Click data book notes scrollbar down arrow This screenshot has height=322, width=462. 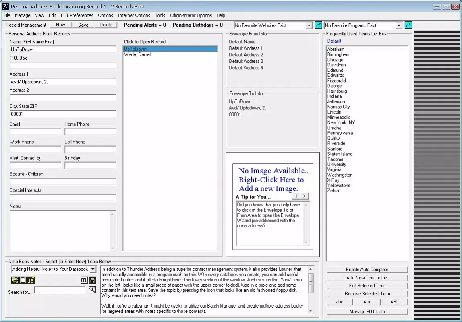click(x=311, y=311)
